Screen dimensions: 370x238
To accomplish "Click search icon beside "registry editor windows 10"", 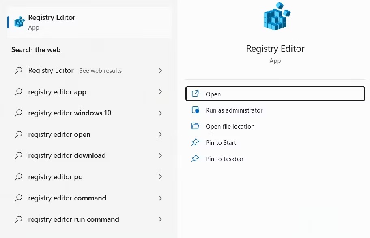I will pos(18,113).
